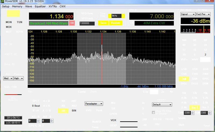Click the S-meter signal gauge
This screenshot has height=132, width=215.
click(x=195, y=30)
